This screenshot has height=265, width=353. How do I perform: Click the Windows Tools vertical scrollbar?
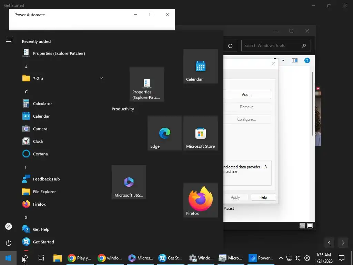tap(312, 104)
